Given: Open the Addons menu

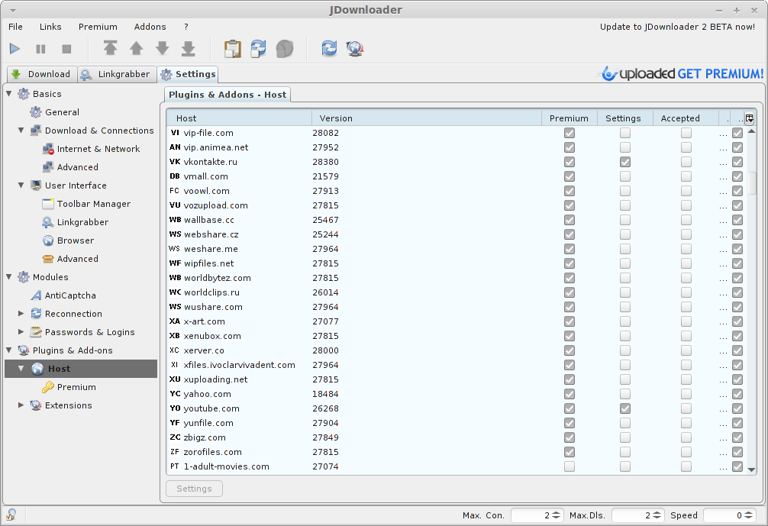Looking at the screenshot, I should (x=150, y=27).
